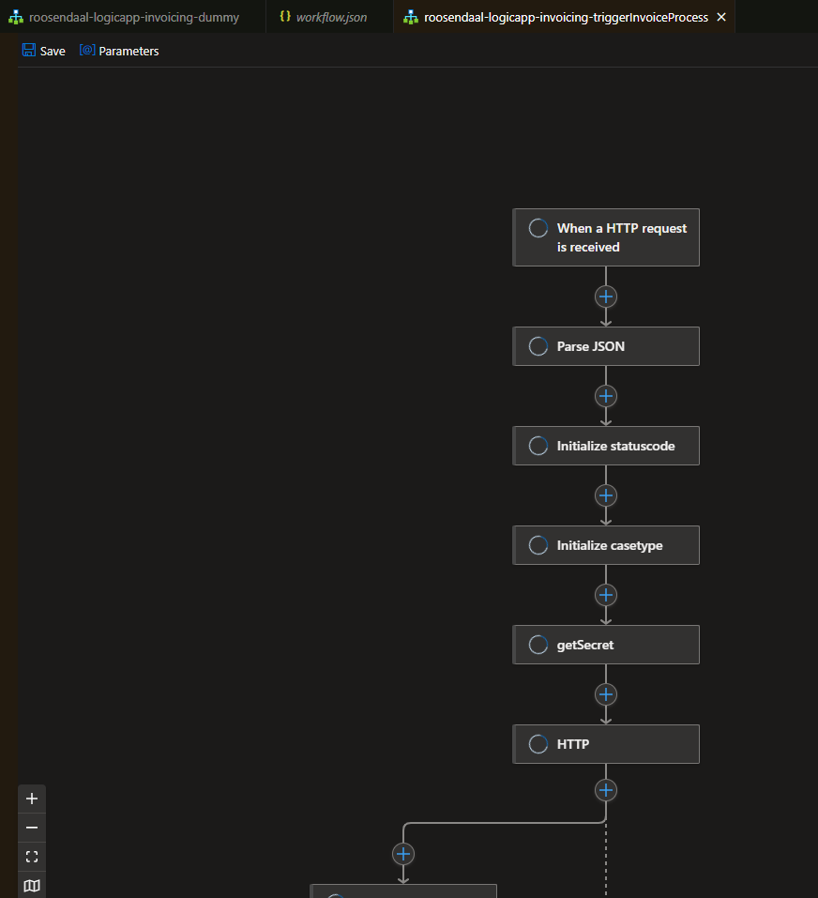Add an action after getSecret

tap(605, 694)
